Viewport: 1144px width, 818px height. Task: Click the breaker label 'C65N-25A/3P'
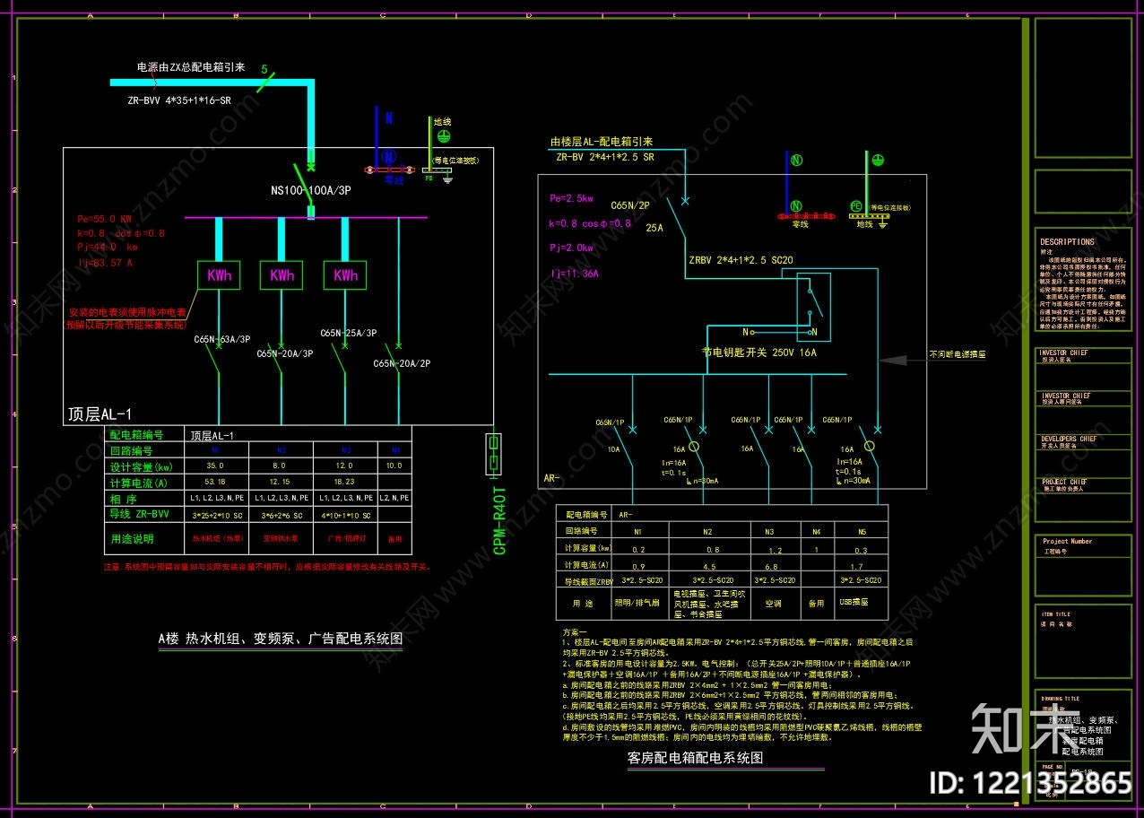tap(349, 333)
